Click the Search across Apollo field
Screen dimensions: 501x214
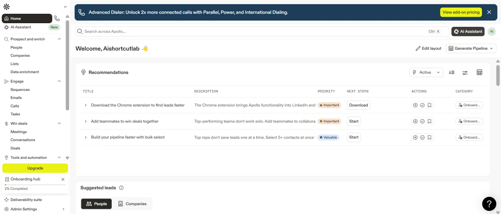[x=252, y=31]
